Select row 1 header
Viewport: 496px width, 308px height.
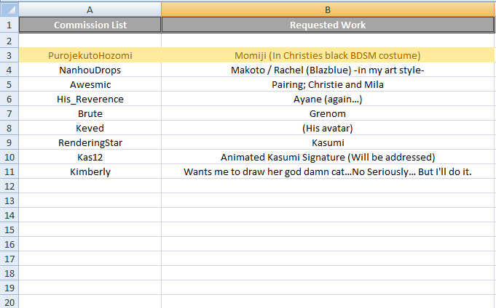(x=9, y=25)
